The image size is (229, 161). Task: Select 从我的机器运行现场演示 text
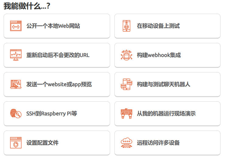166,114
